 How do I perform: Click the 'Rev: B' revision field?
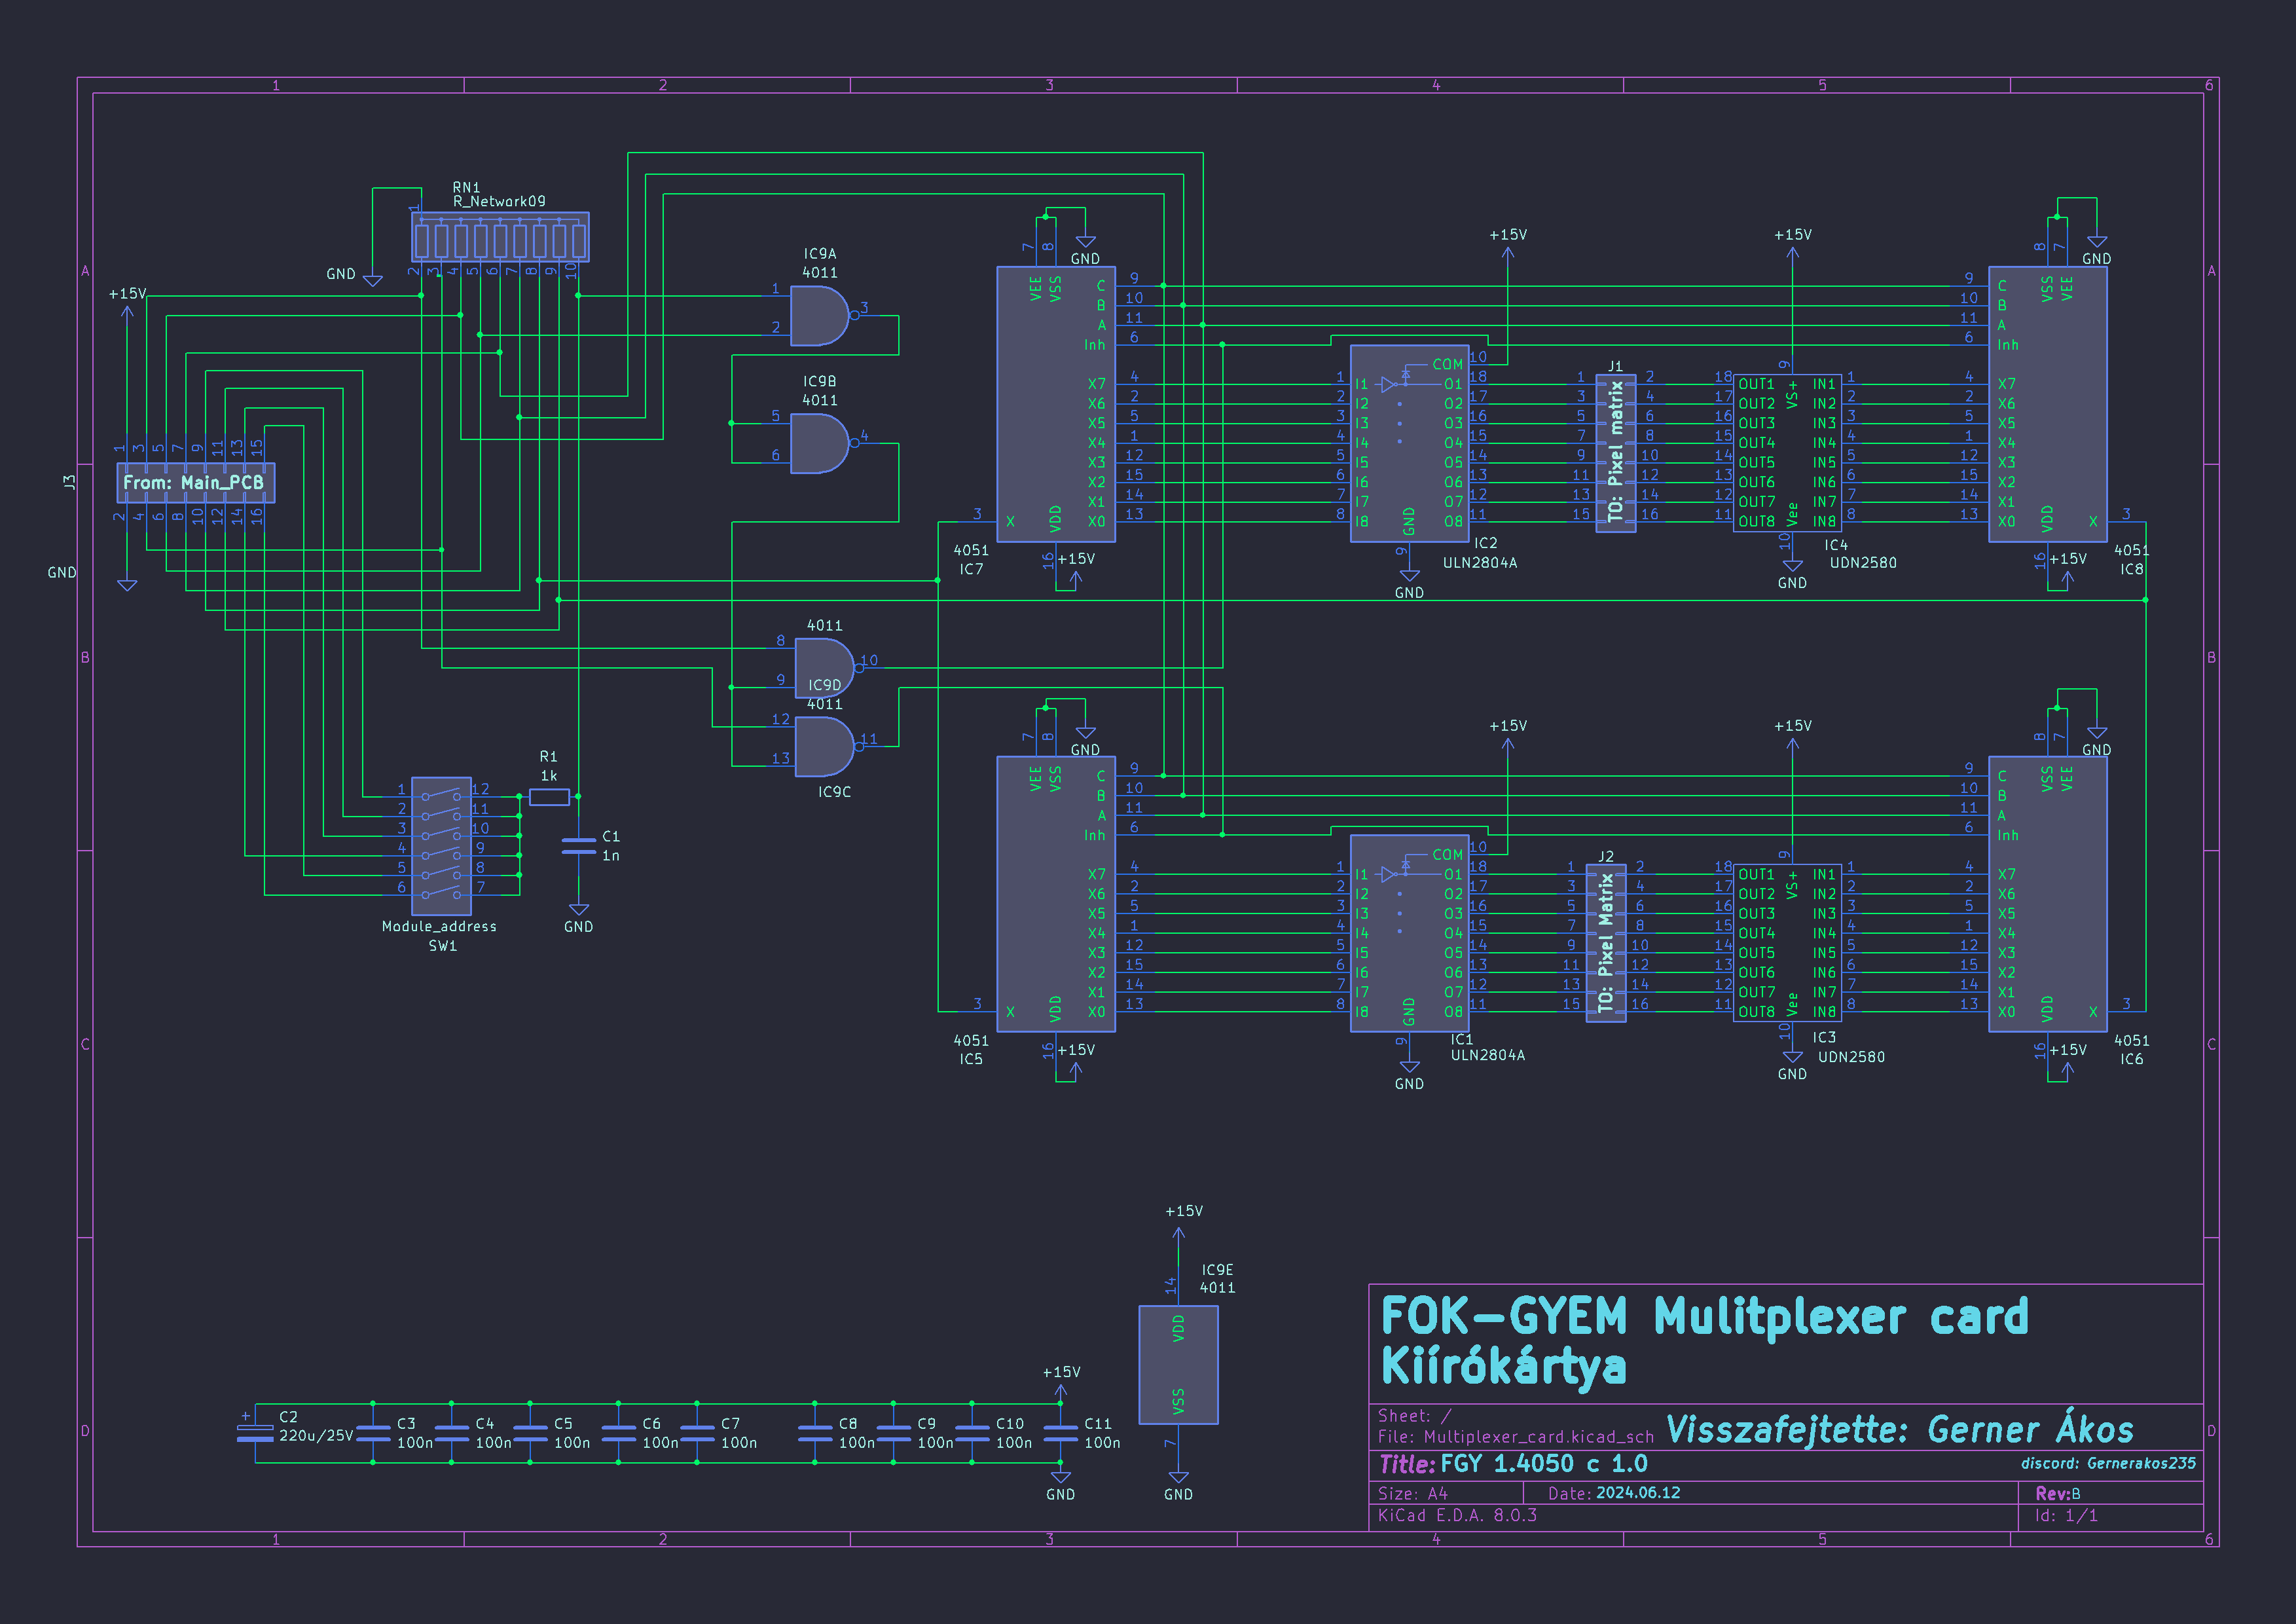pyautogui.click(x=2058, y=1493)
